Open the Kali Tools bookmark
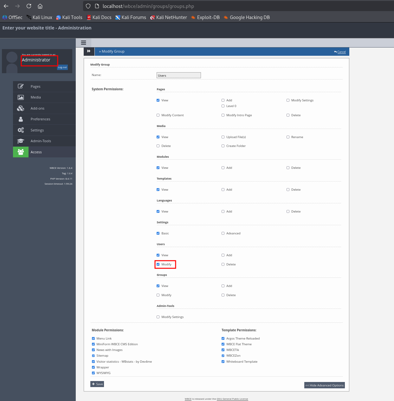The height and width of the screenshot is (401, 394). [69, 17]
